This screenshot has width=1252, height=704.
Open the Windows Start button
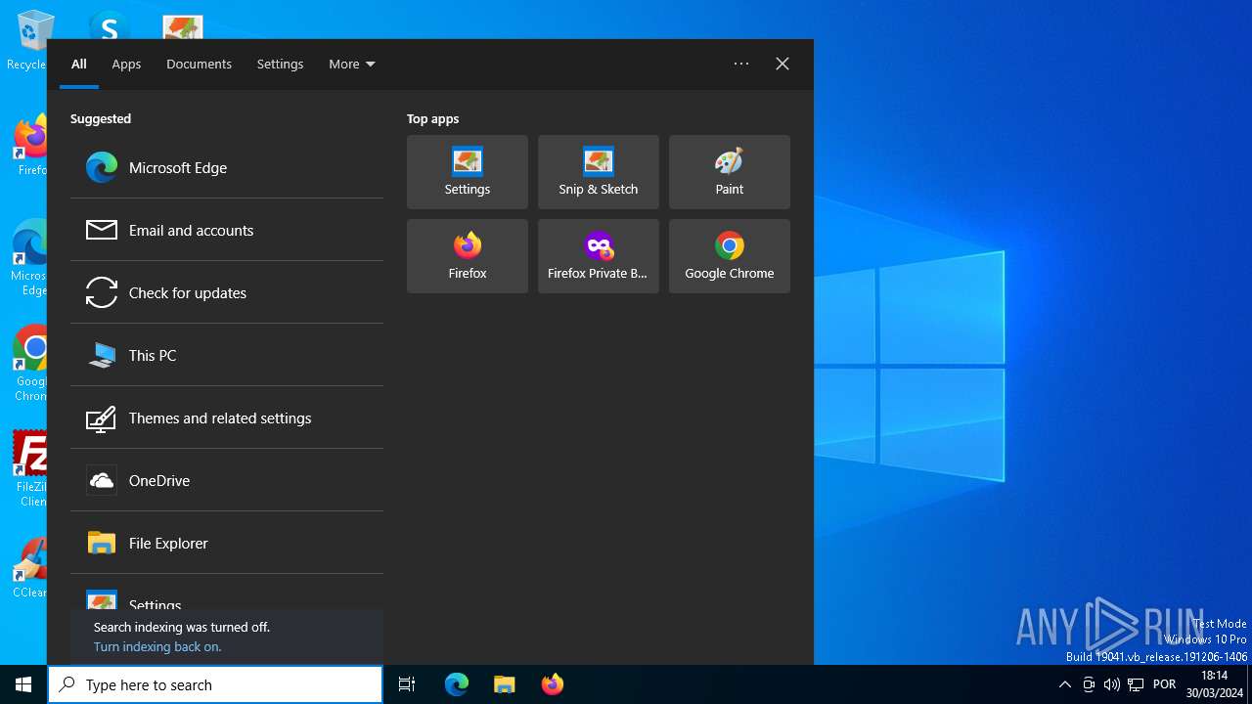pos(23,684)
